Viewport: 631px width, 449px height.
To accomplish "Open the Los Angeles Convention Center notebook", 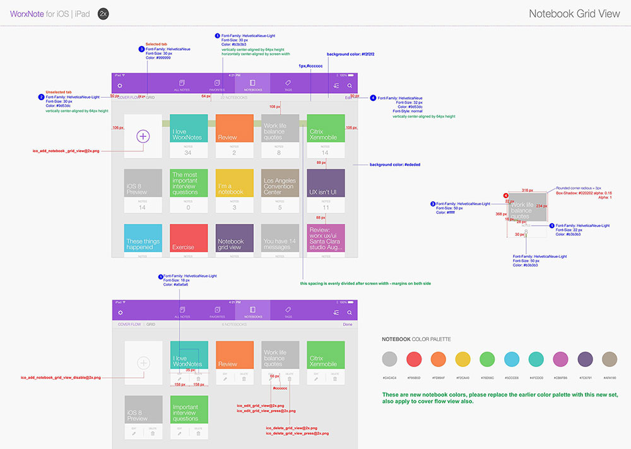I will (x=280, y=183).
